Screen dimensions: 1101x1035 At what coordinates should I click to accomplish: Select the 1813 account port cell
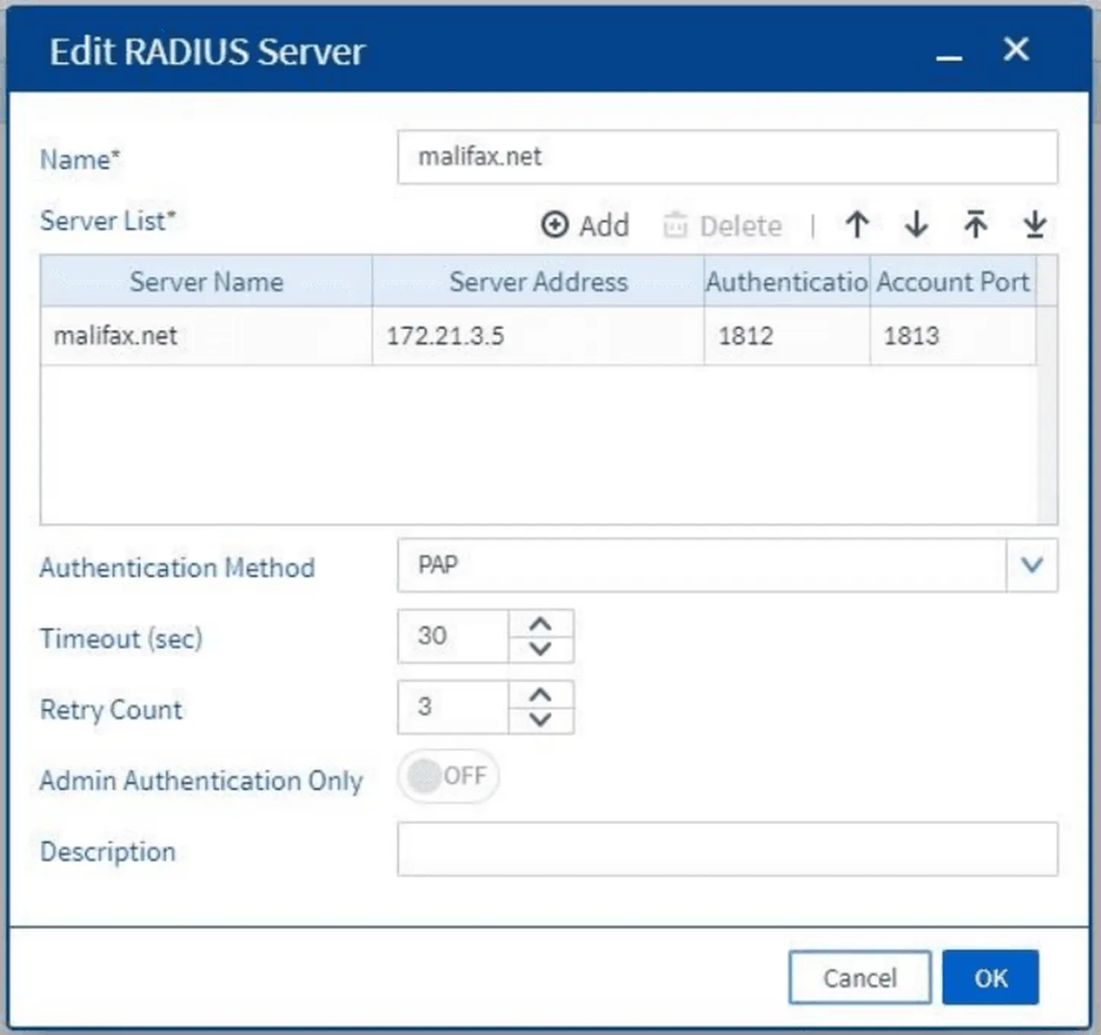coord(953,336)
